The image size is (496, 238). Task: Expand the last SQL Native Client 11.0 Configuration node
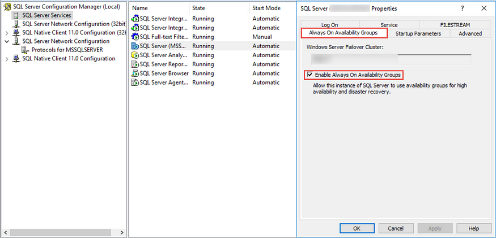pos(7,59)
